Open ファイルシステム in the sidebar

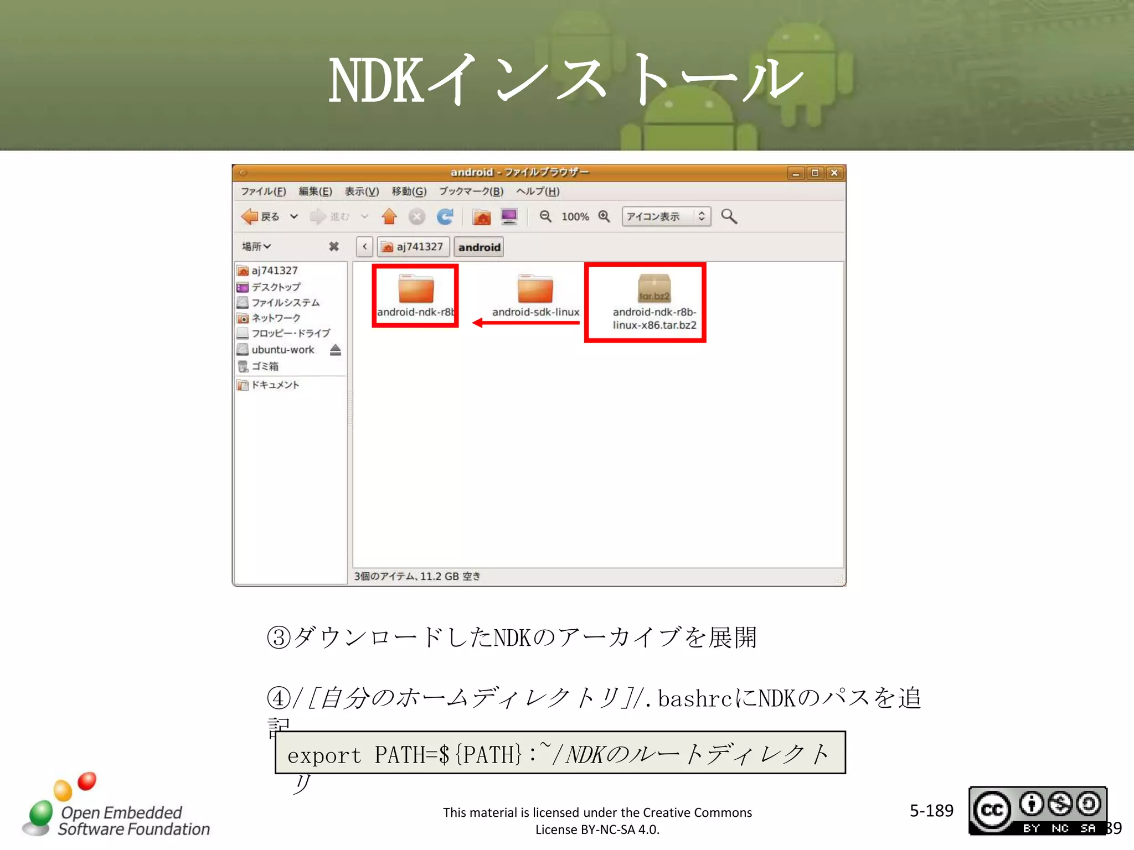click(279, 303)
